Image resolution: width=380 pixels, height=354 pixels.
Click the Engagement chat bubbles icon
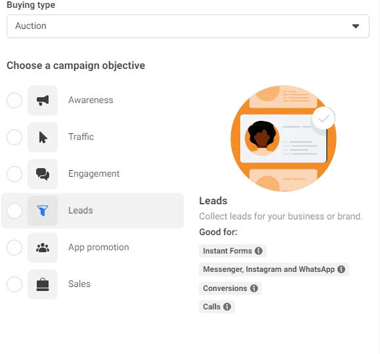(43, 174)
